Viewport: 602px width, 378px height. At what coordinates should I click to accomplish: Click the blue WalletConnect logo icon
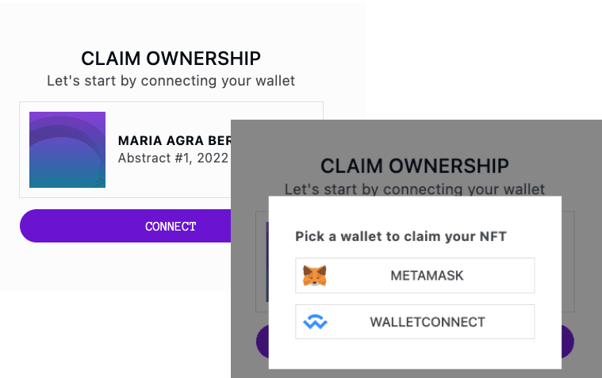pos(315,323)
